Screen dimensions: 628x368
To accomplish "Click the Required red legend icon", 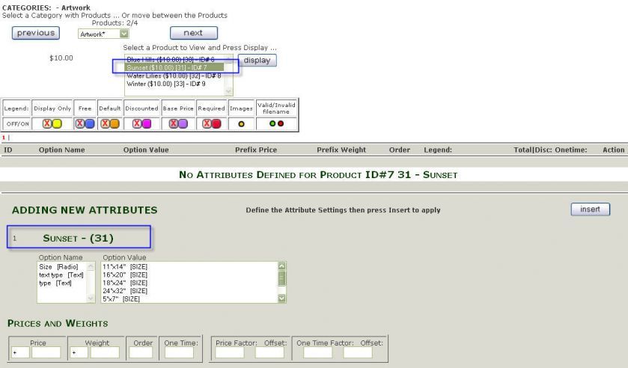I will tap(216, 124).
